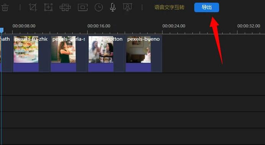Click the purple audio bar under pexels-daria
The image size is (265, 145).
pos(63,67)
